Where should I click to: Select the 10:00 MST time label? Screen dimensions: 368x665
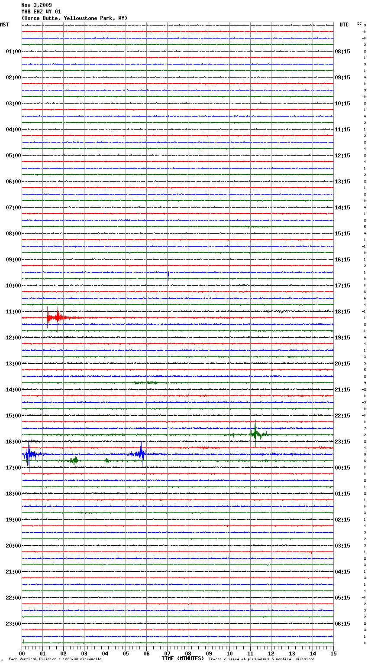click(13, 286)
